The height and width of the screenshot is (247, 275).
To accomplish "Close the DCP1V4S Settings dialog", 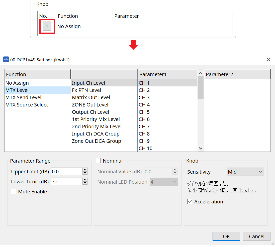I will click(x=268, y=60).
